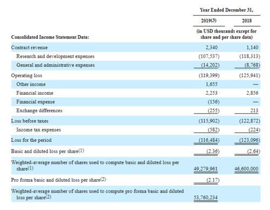Select Research and development expenses label
Screen dimensions: 270x210
[x=56, y=56]
